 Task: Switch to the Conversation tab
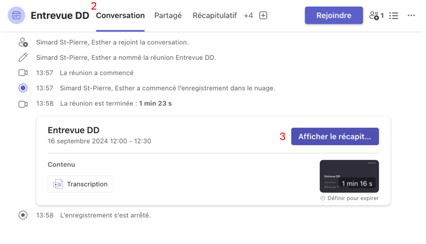point(120,15)
